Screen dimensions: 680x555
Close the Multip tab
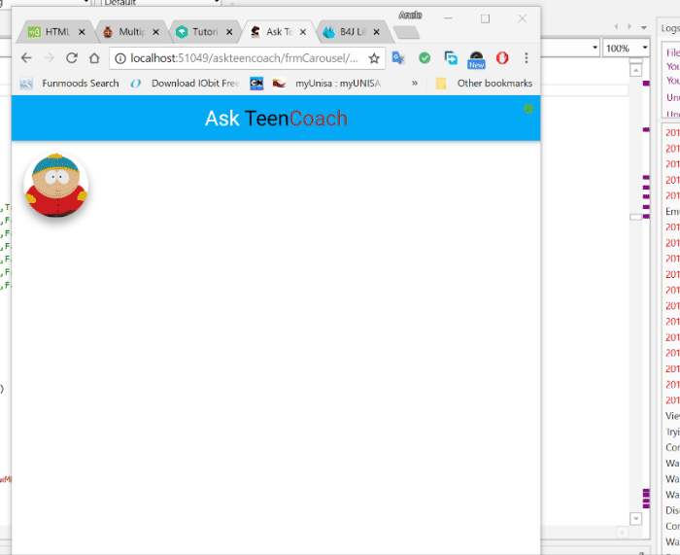[x=155, y=32]
